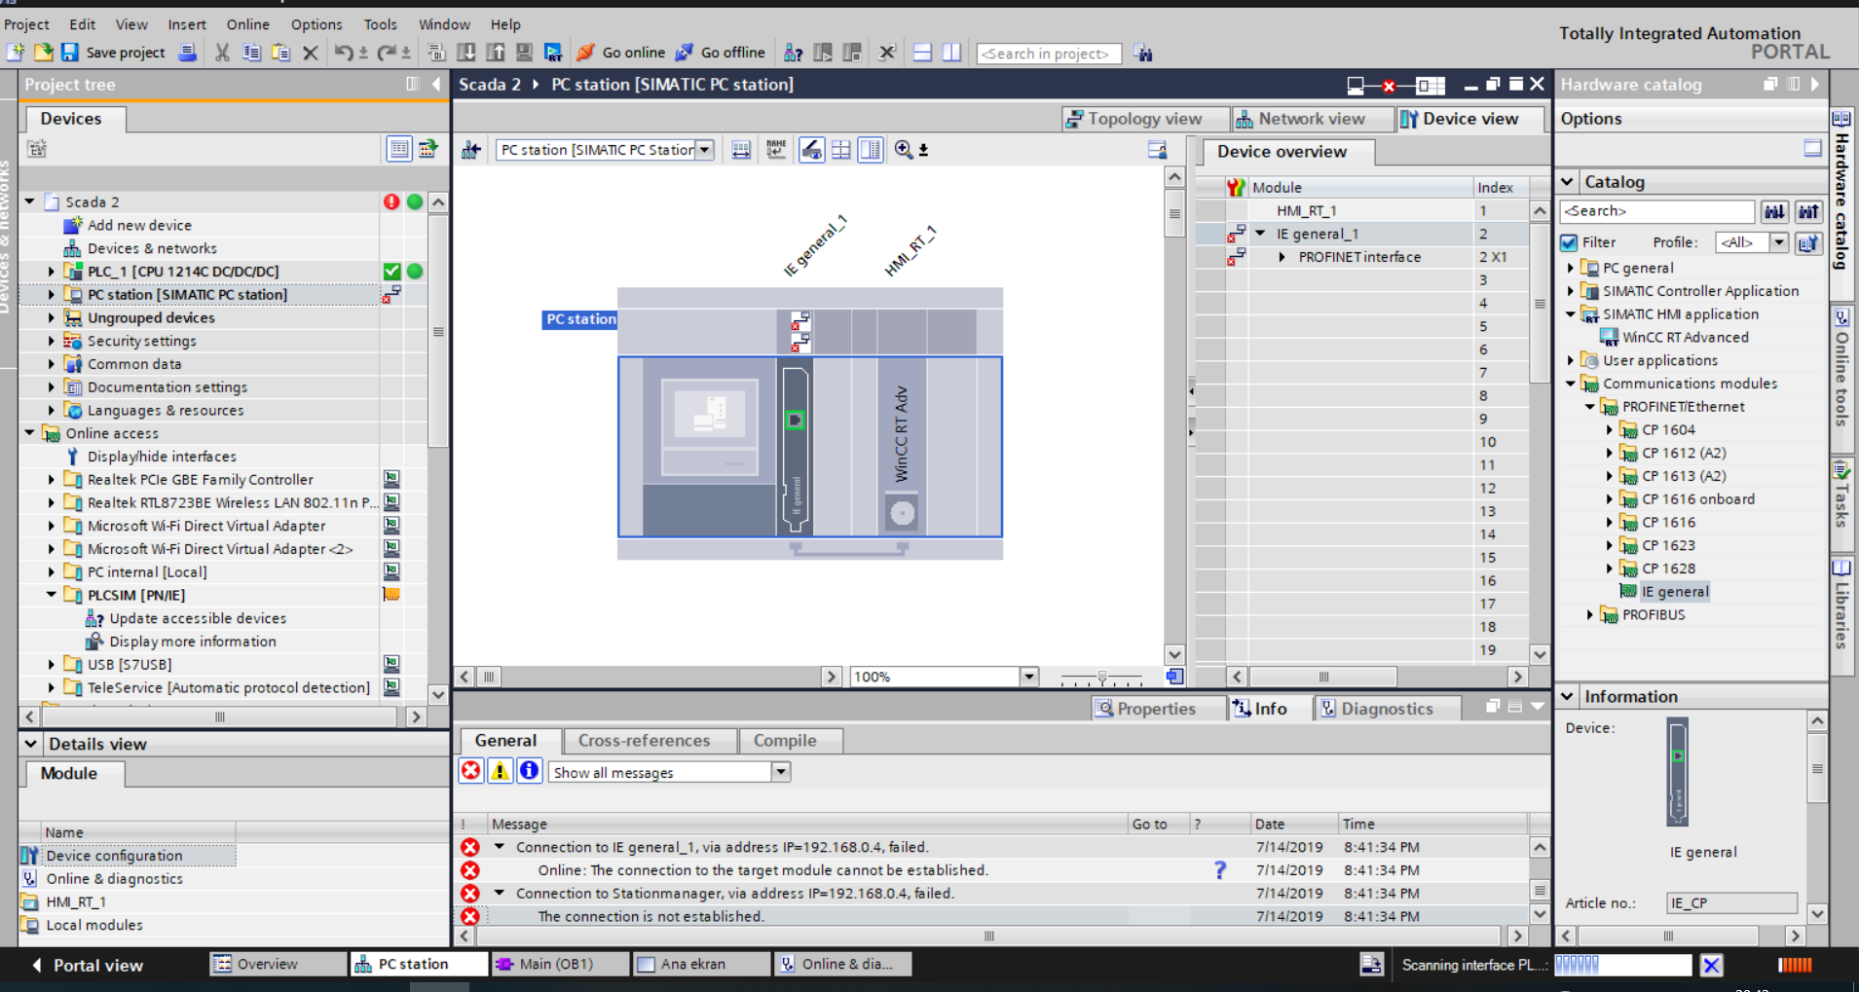
Task: Cancel the Scanning interface progress with the X
Action: point(1711,965)
